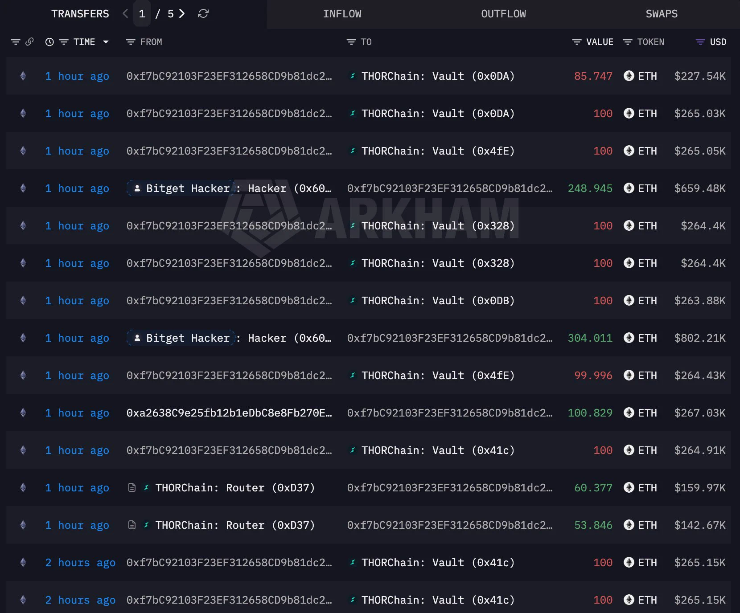Click ETH token label in $802.21K row
This screenshot has height=613, width=740.
tap(647, 338)
